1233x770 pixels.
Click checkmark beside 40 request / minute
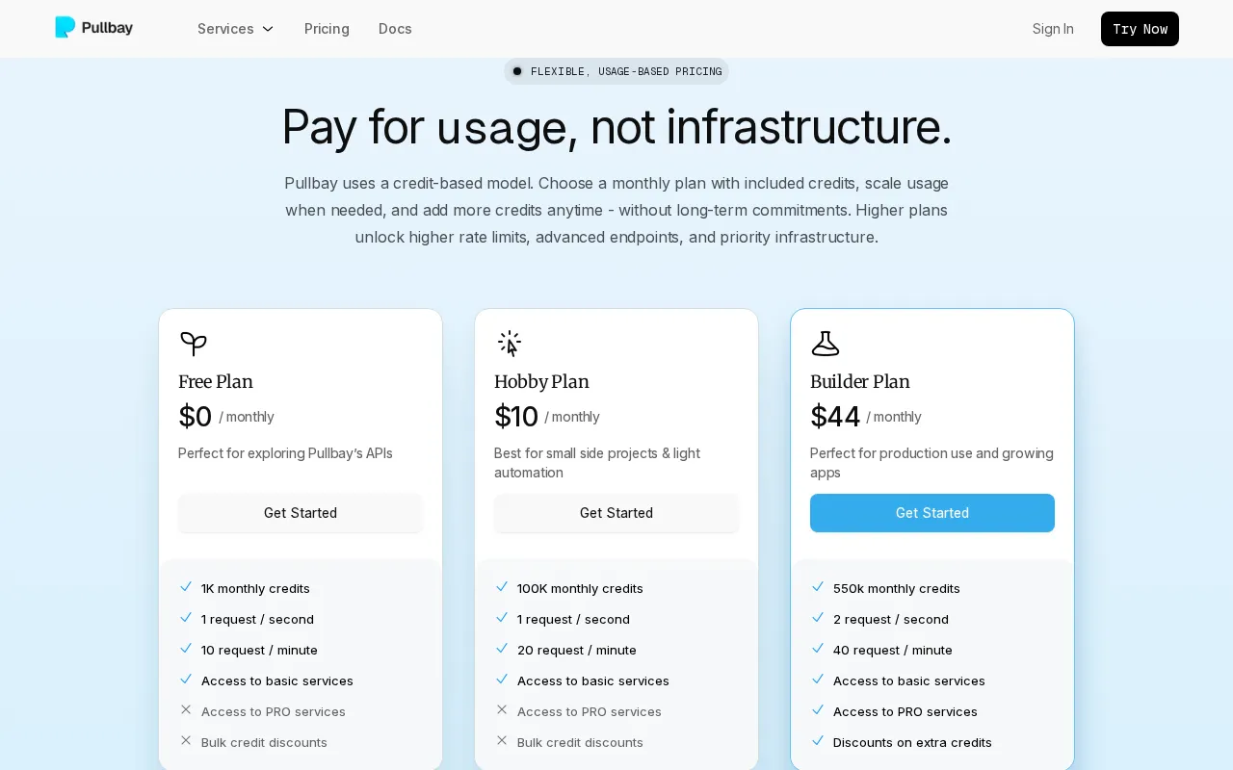click(818, 649)
